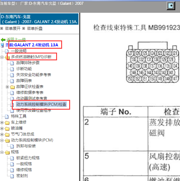Image resolution: width=180 pixels, height=181 pixels.
Task: Click the 端子 No. table header
Action: tap(116, 112)
